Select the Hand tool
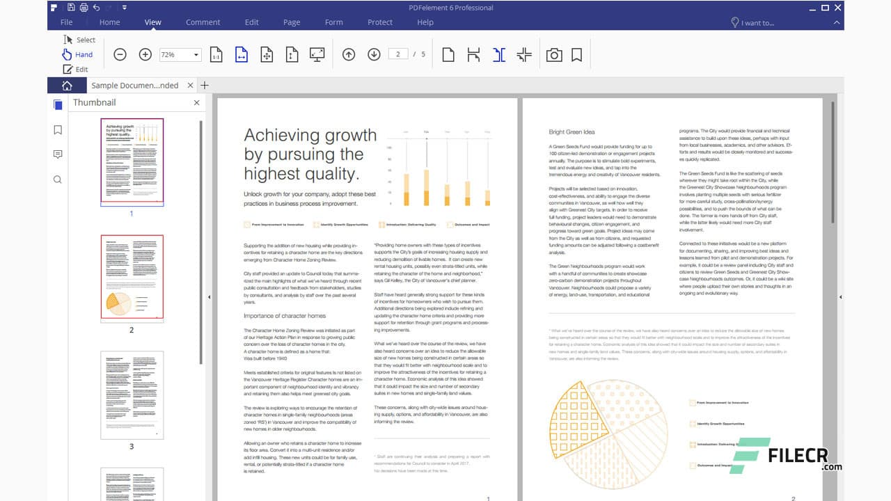 [79, 54]
